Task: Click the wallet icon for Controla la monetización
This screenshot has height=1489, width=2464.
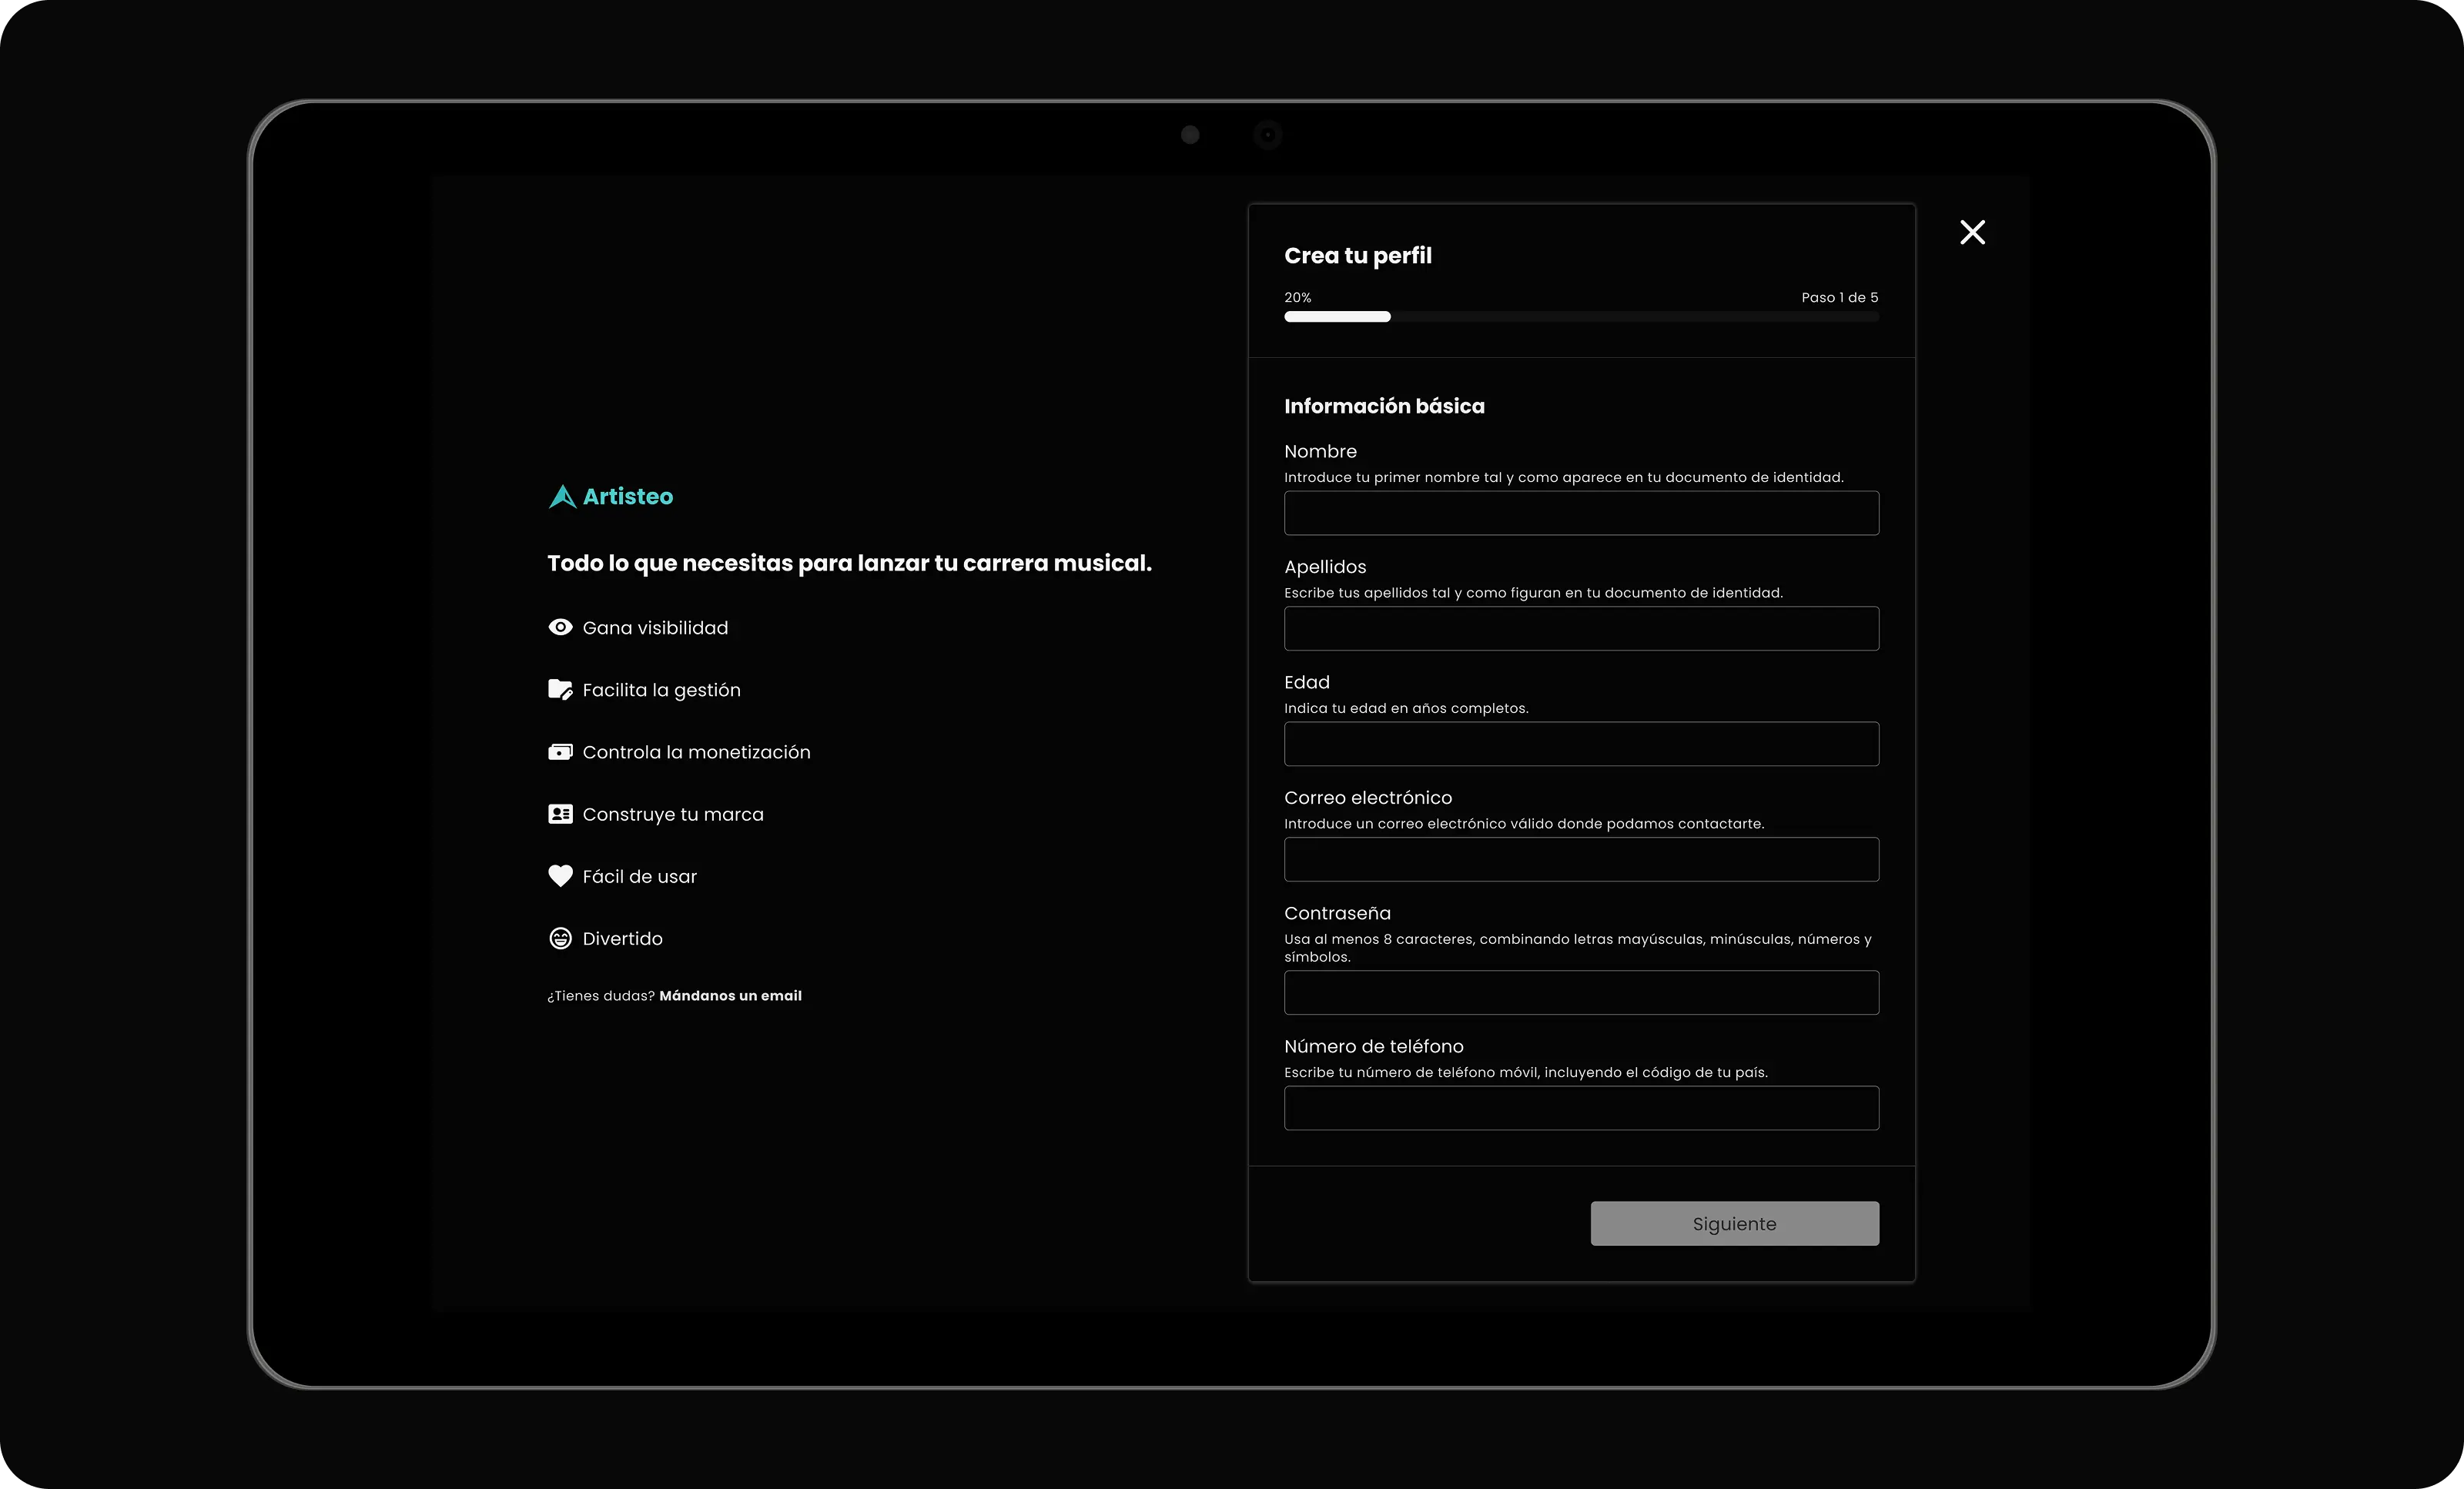Action: 560,752
